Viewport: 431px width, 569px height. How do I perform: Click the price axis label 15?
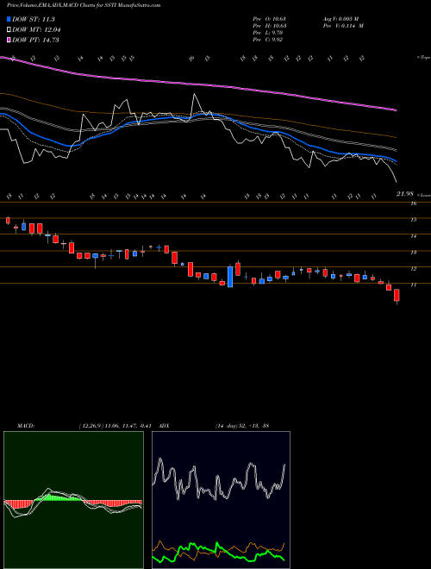tap(414, 220)
